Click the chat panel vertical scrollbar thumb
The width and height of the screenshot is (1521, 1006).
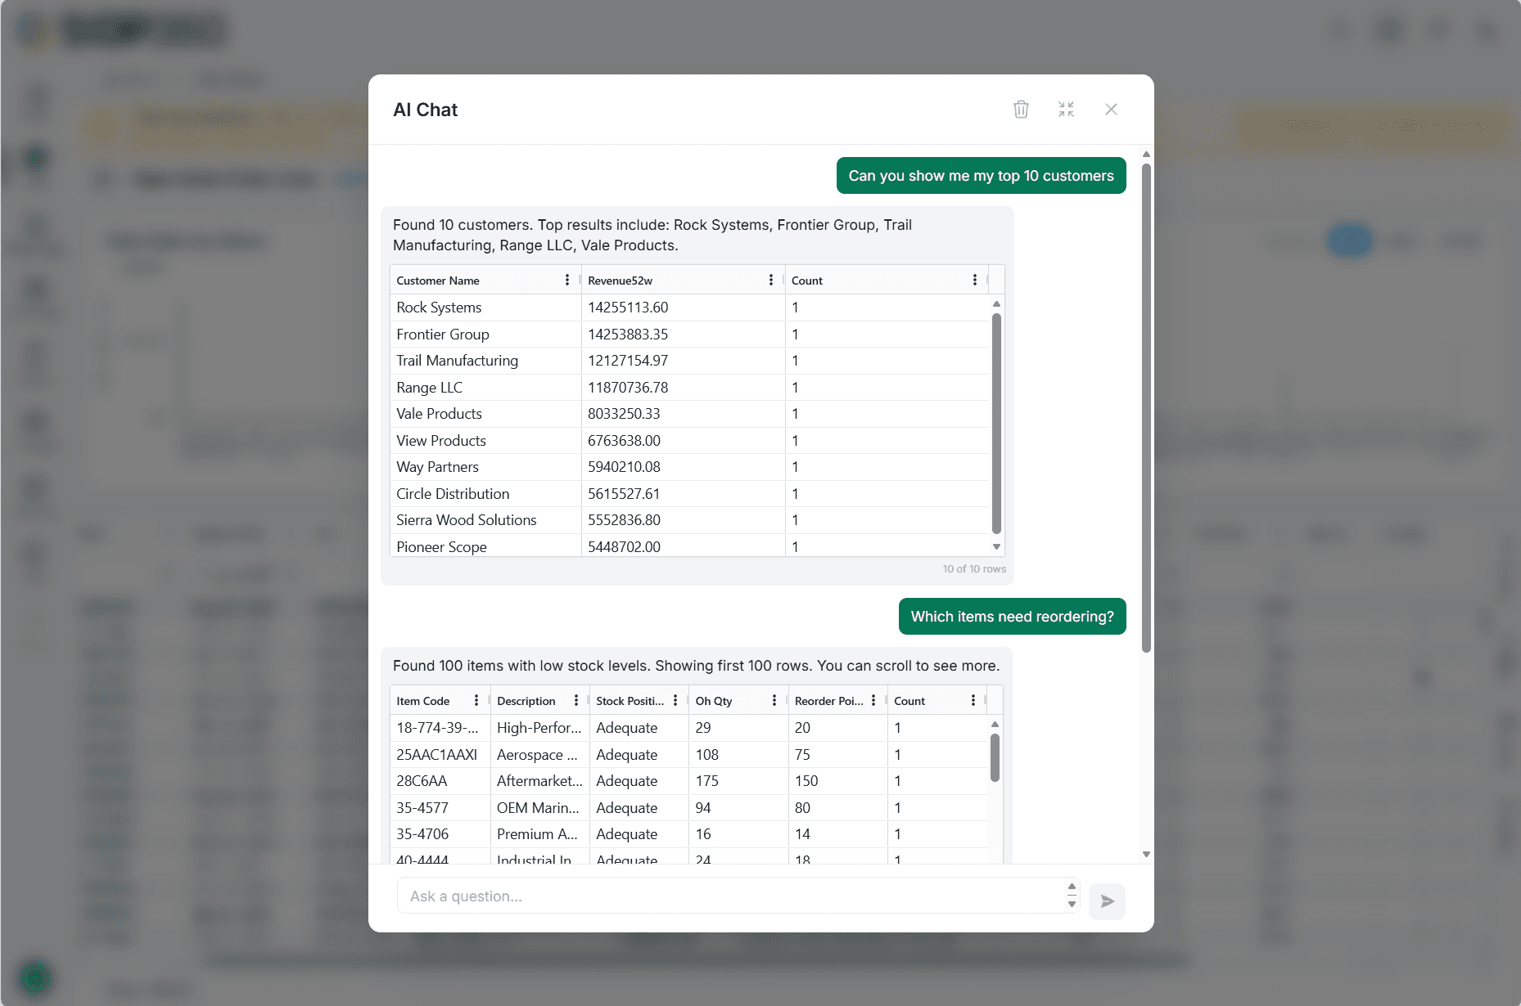(x=1146, y=409)
